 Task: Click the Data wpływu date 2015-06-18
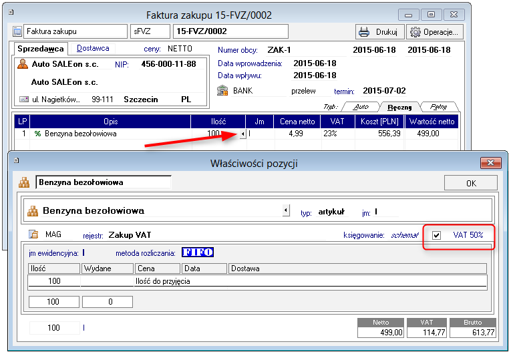click(315, 75)
